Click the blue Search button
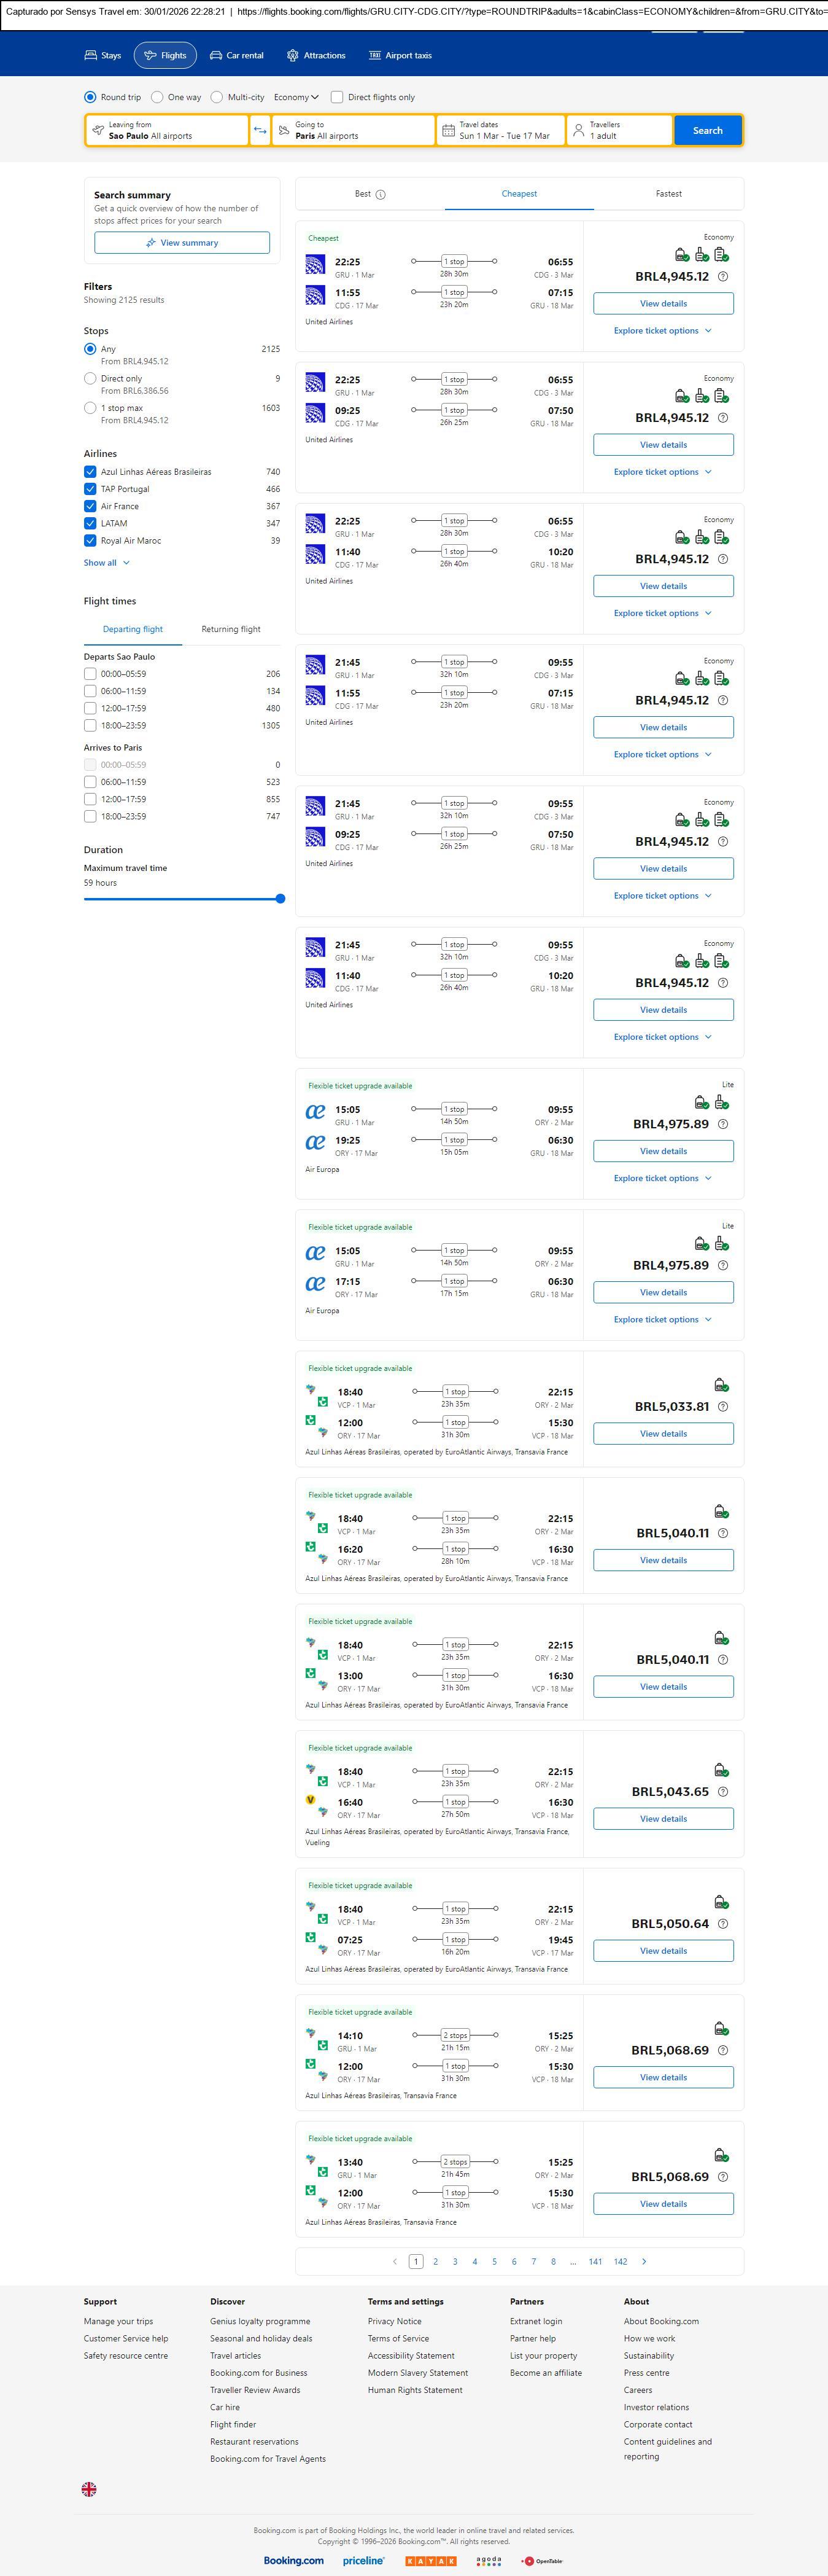 coord(707,130)
